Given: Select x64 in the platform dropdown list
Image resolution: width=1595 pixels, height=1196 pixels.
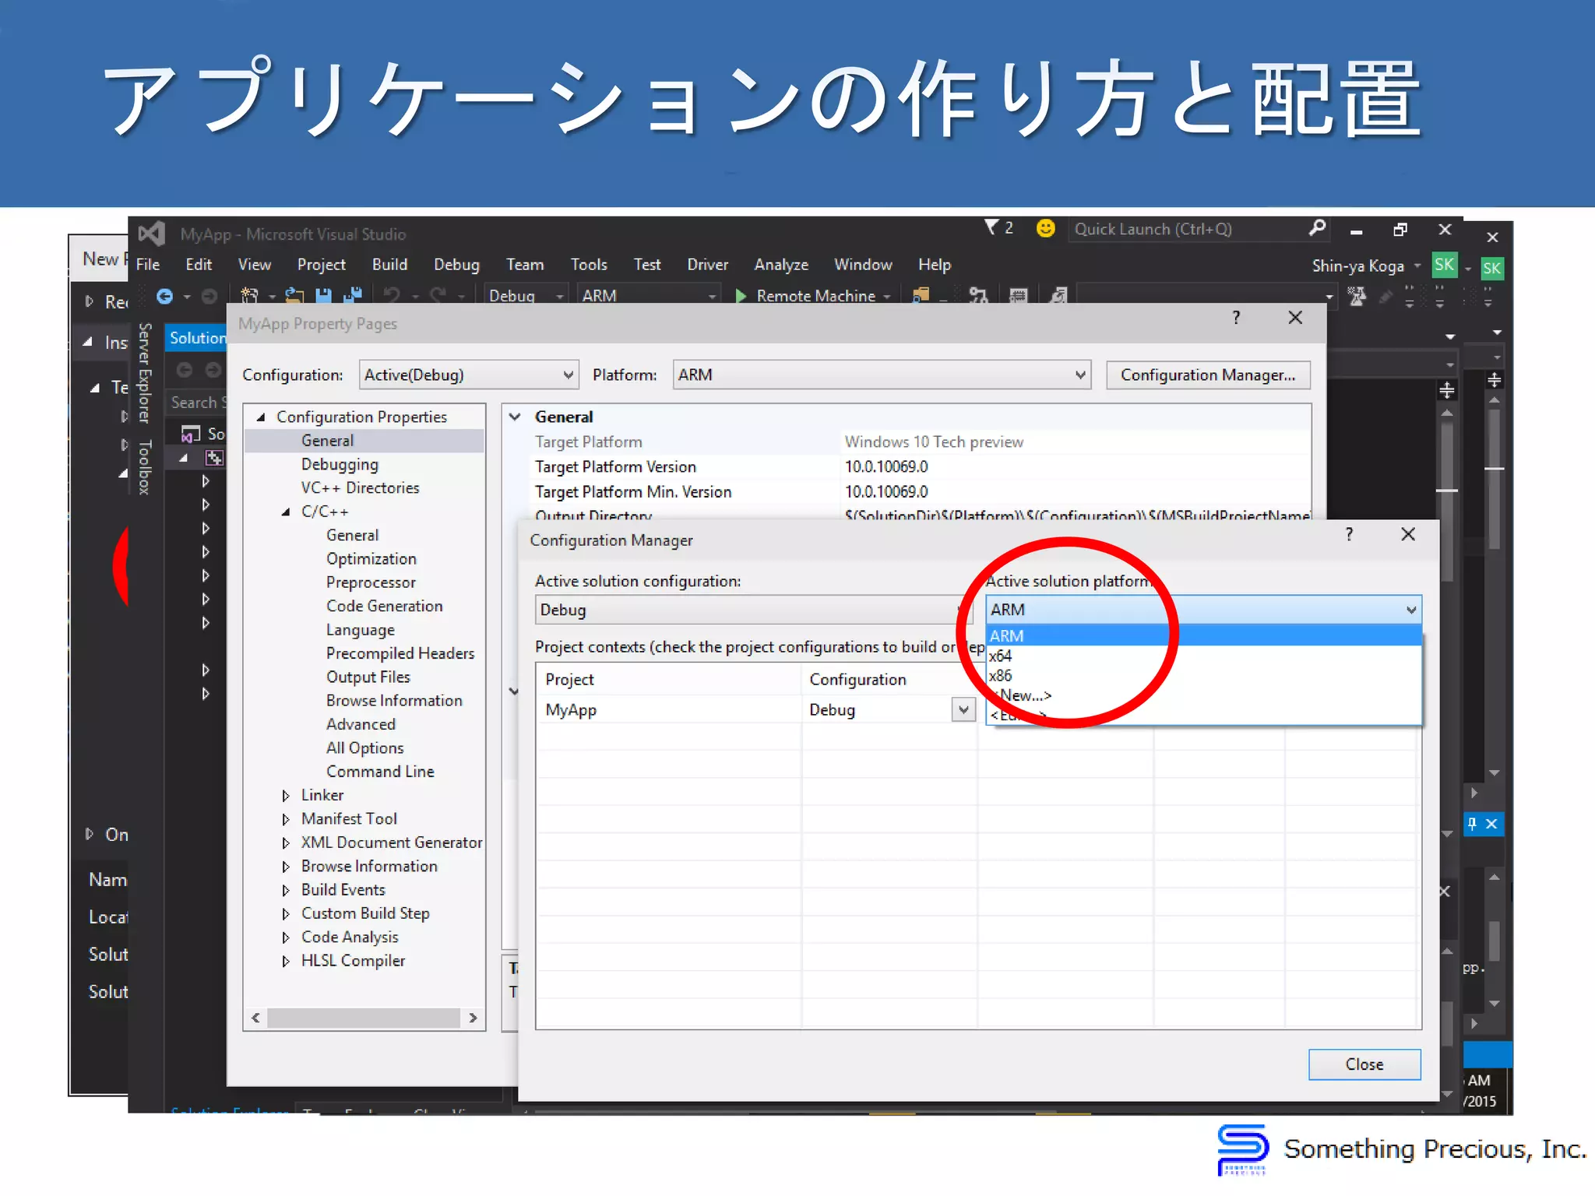Looking at the screenshot, I should (1204, 656).
